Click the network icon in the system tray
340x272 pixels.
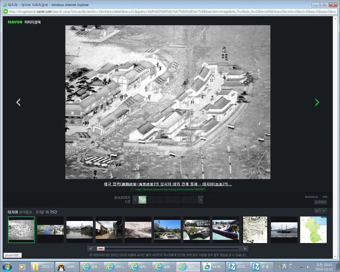point(302,267)
